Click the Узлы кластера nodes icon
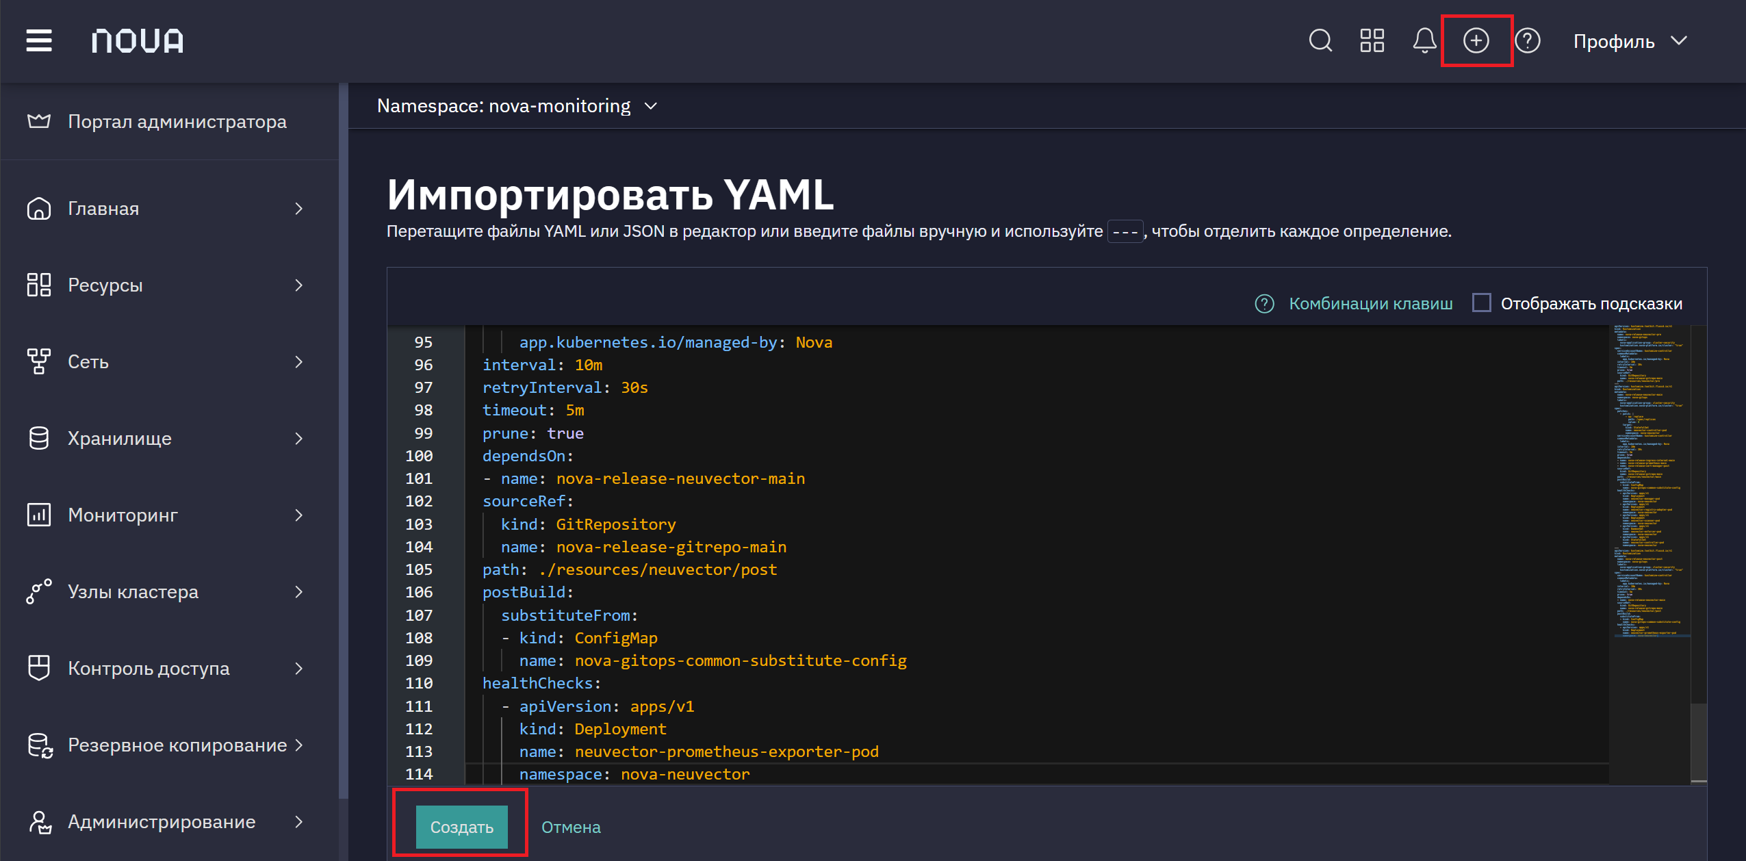Screen dimensions: 1746x861 pyautogui.click(x=39, y=591)
